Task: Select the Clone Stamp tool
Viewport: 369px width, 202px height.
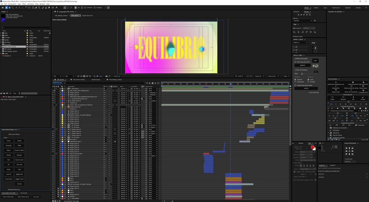Action: 46,8
